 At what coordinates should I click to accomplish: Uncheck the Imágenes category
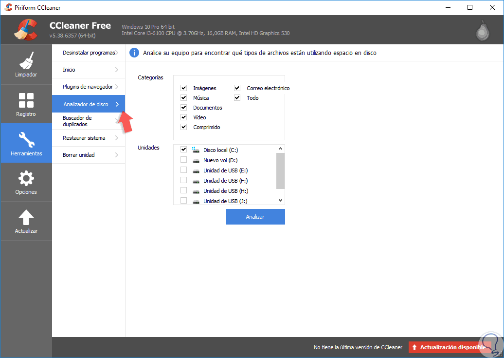pyautogui.click(x=183, y=88)
